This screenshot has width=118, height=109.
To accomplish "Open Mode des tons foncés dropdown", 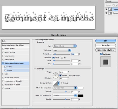I will tap(65, 95).
